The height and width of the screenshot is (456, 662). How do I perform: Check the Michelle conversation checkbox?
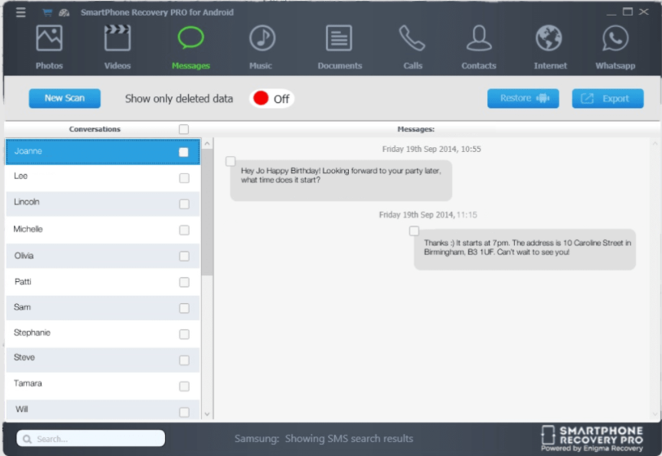coord(184,230)
